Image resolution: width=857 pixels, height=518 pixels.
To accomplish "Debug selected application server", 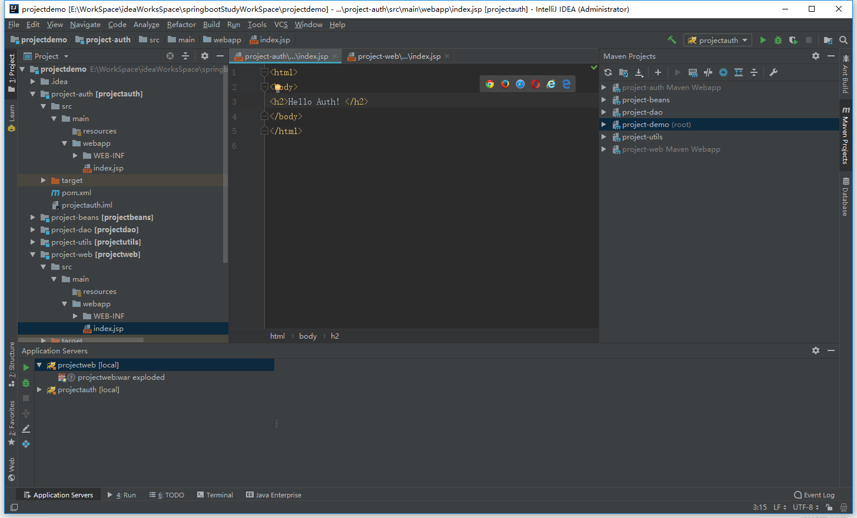I will 26,383.
